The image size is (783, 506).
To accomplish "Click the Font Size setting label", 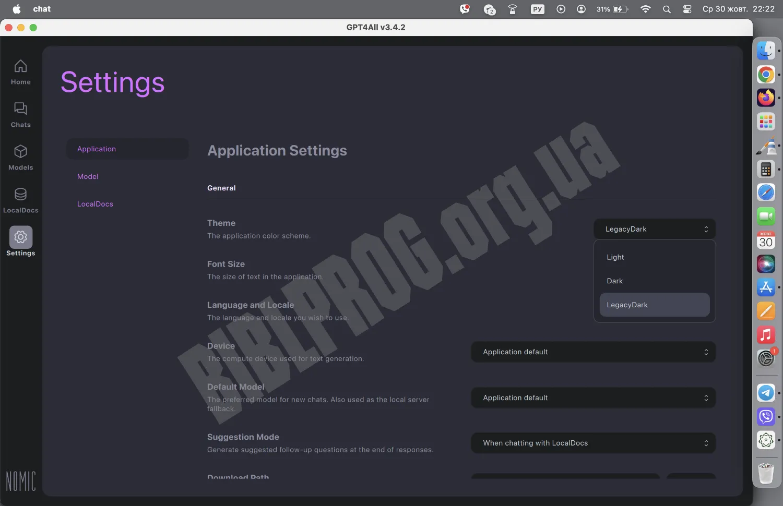I will [226, 264].
